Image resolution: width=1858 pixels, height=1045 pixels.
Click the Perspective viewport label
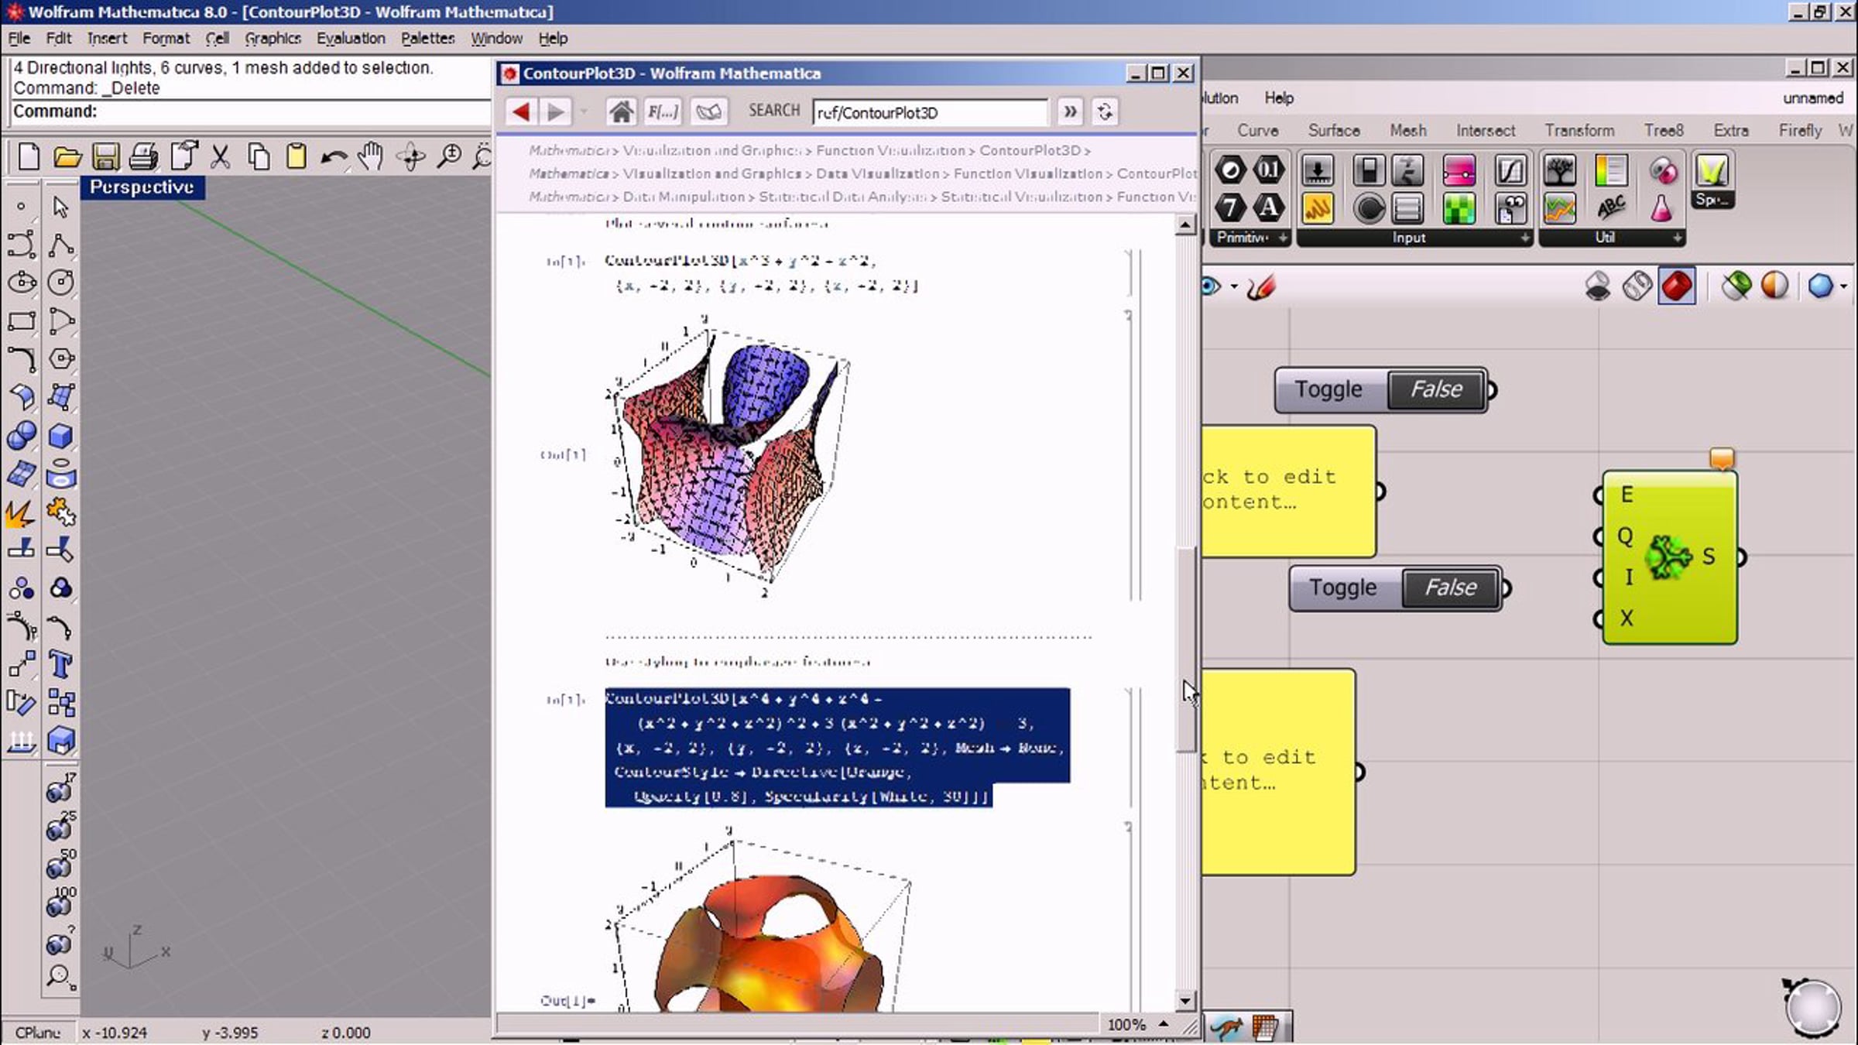pos(142,187)
